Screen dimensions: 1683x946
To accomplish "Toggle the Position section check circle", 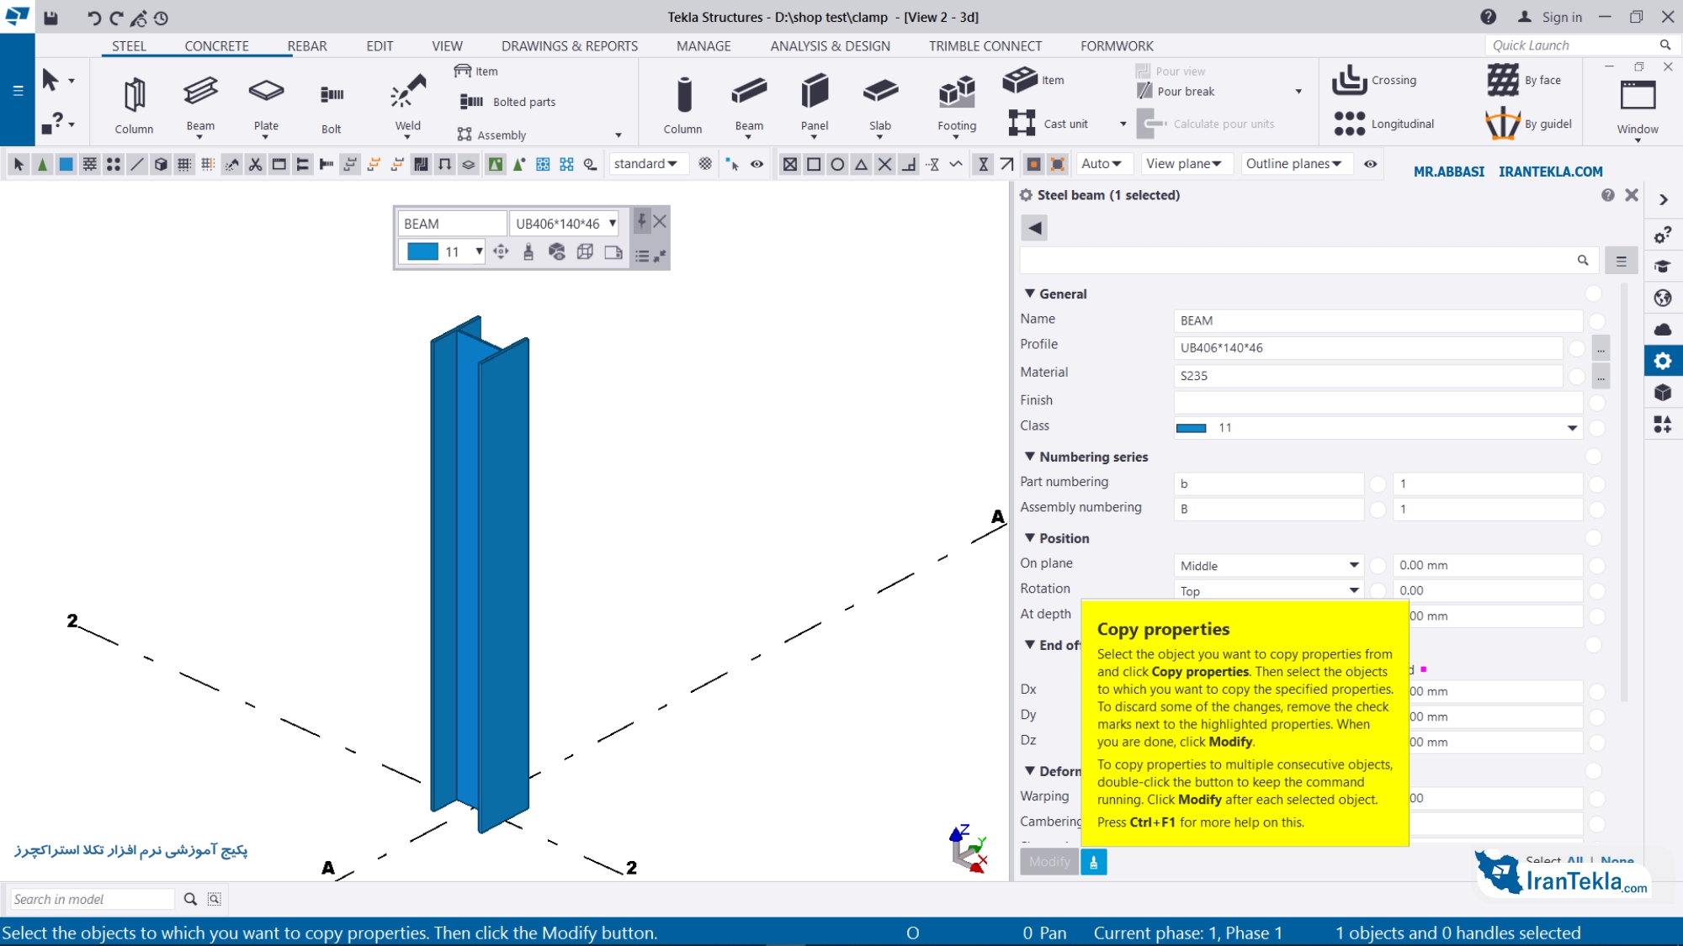I will (x=1594, y=538).
